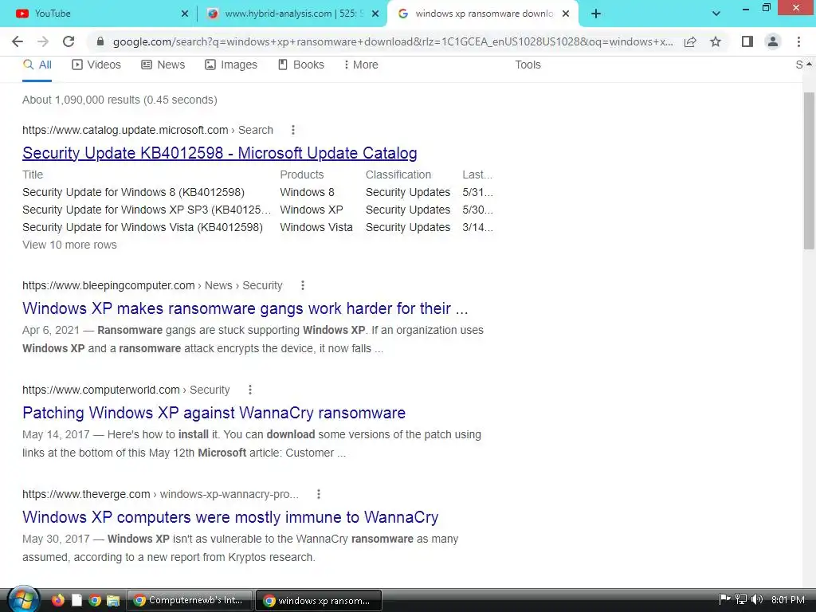Image resolution: width=816 pixels, height=612 pixels.
Task: Reload the Google search page
Action: point(69,41)
